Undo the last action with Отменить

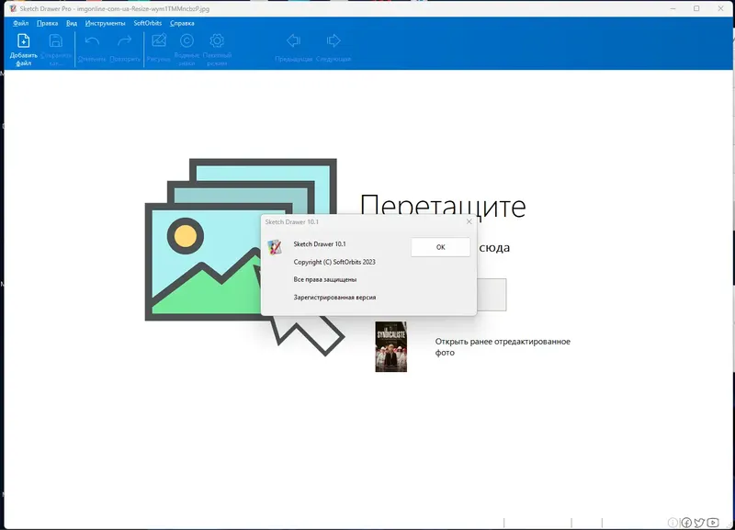click(x=92, y=41)
